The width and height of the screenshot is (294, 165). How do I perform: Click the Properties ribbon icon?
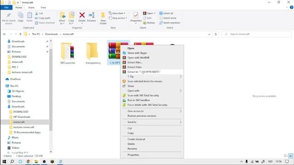[x=136, y=15]
